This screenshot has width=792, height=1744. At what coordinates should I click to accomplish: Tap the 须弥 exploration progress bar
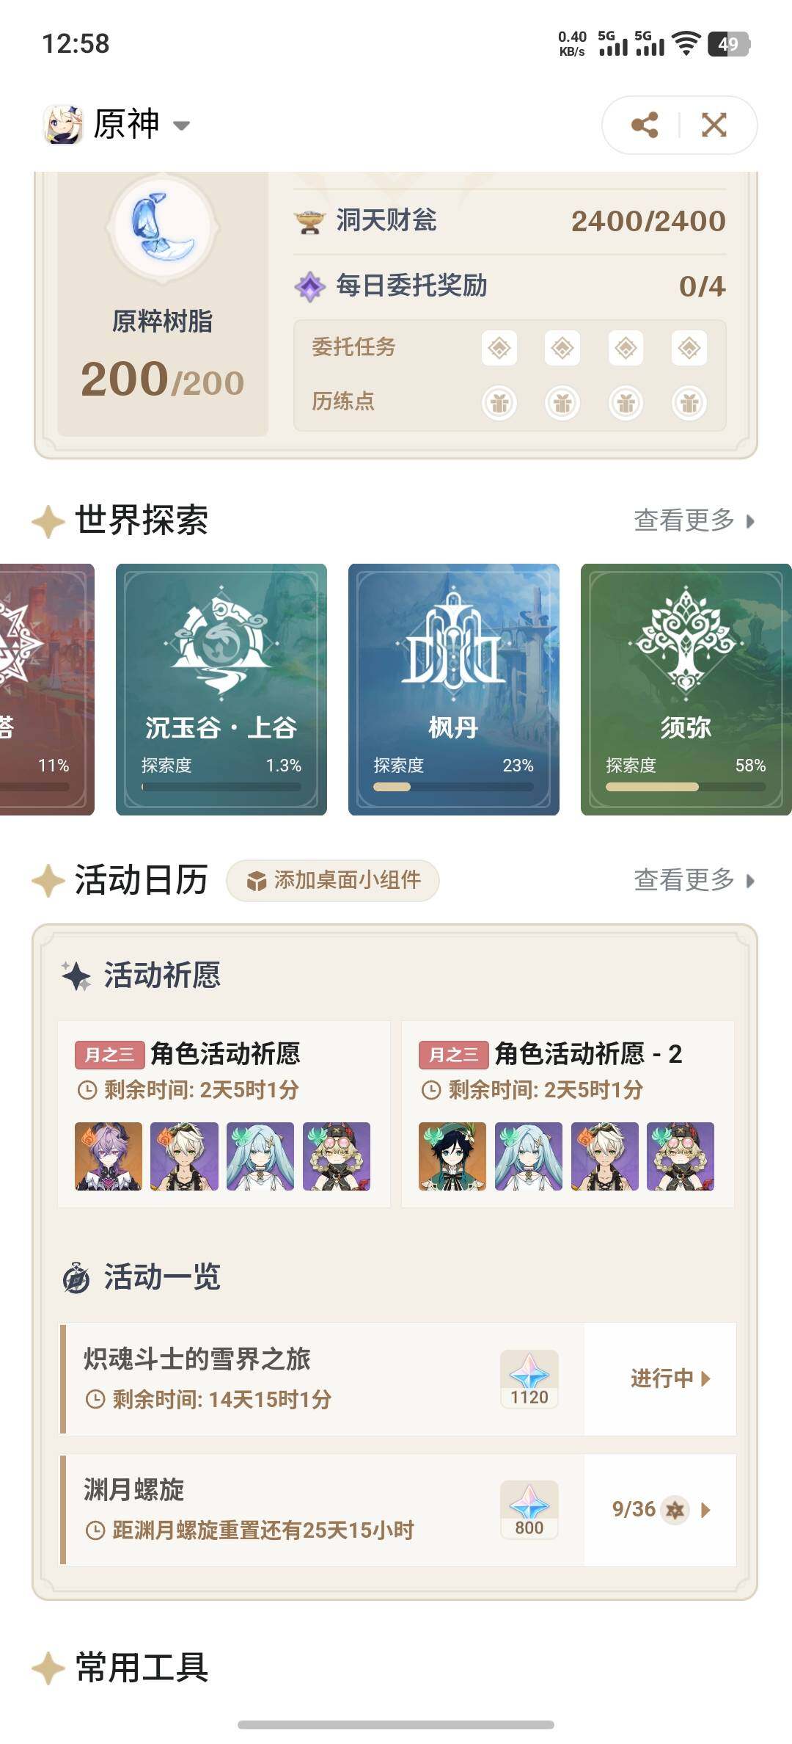(686, 787)
